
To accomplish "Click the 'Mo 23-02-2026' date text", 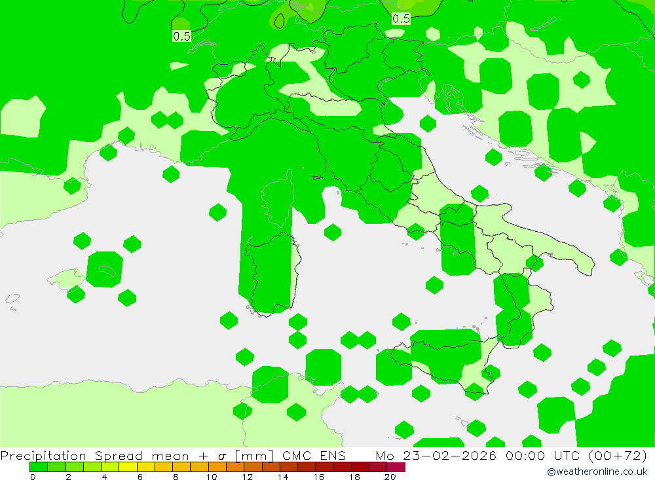I will coord(436,455).
